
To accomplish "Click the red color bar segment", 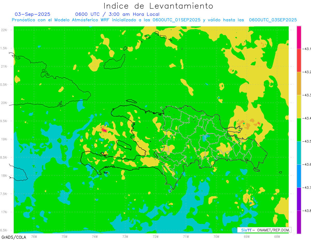I will [299, 60].
